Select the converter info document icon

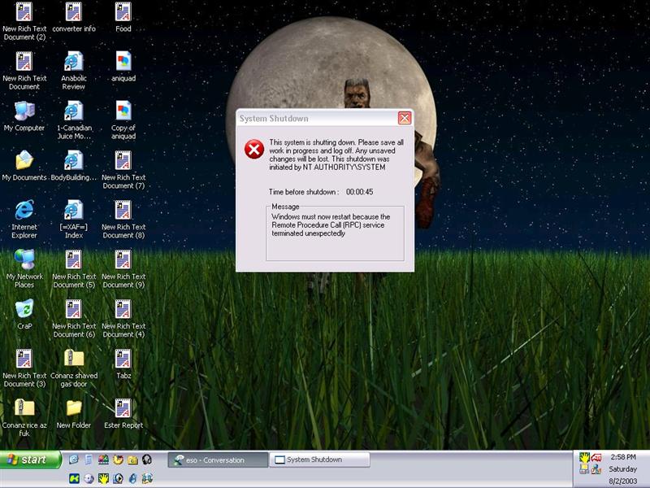[74, 17]
